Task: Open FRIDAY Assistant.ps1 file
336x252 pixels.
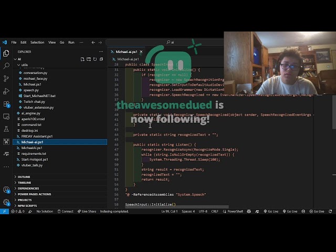Action: [37, 136]
